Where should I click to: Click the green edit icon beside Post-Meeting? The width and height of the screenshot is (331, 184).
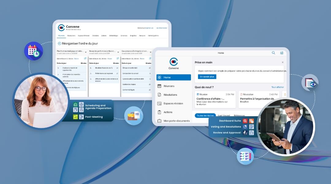point(75,117)
